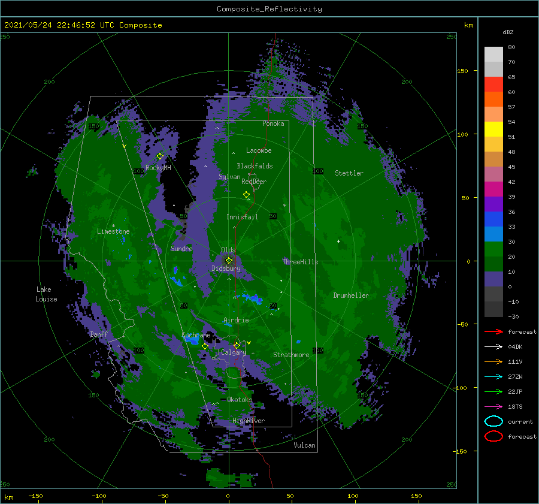Click the blue swatch between 36 and 33
This screenshot has height=504, width=539.
493,219
